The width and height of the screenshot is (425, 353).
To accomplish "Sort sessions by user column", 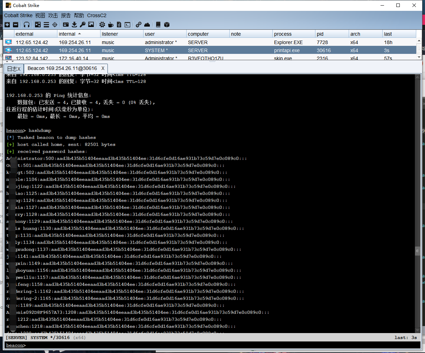I will (x=165, y=34).
